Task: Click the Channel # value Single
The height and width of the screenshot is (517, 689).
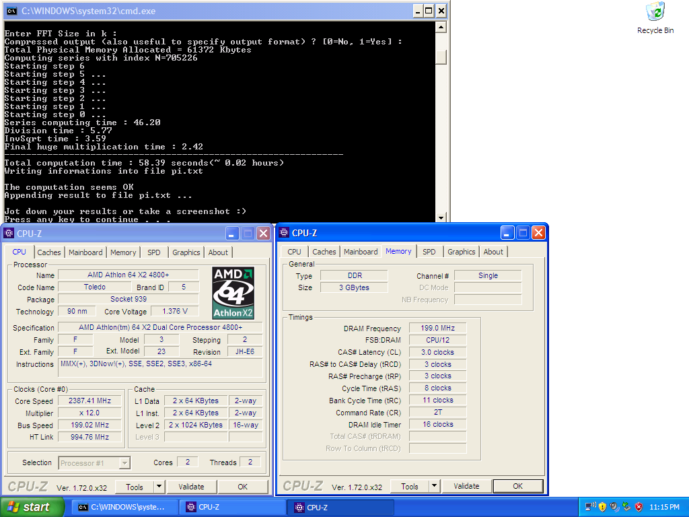Action: point(488,275)
